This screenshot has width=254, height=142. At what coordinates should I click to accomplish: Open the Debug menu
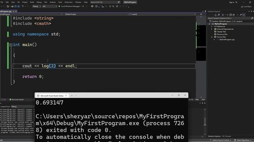[x=39, y=2]
